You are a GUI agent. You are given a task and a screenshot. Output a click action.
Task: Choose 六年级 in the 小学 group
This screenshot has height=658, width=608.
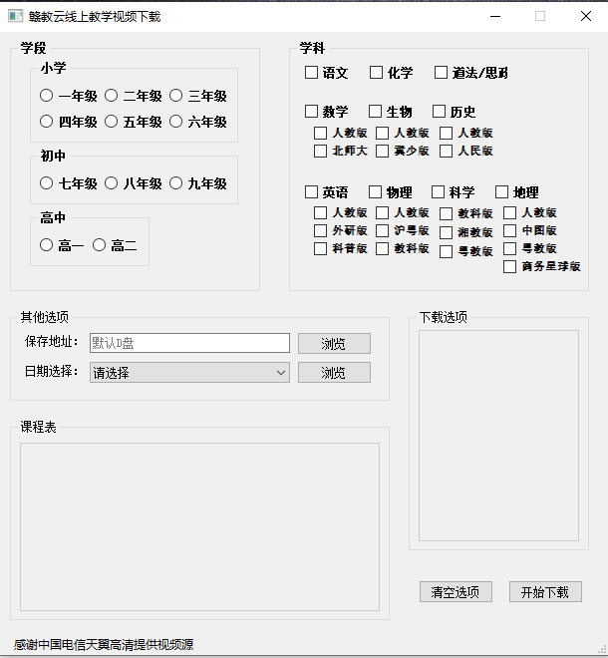click(175, 122)
